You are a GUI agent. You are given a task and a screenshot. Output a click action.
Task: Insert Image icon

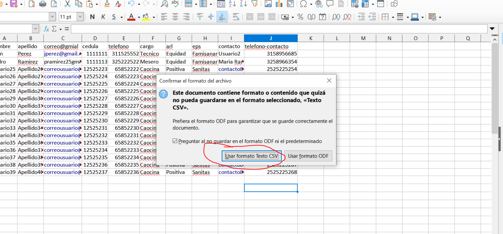[268, 4]
